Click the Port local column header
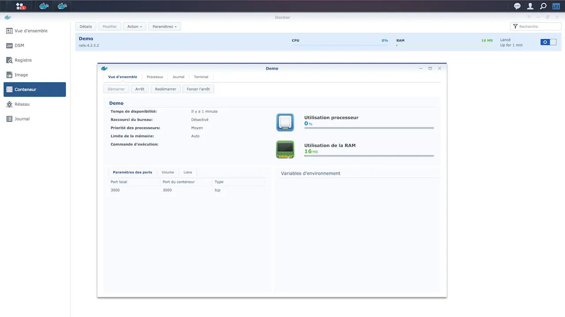565x317 pixels. [x=135, y=182]
